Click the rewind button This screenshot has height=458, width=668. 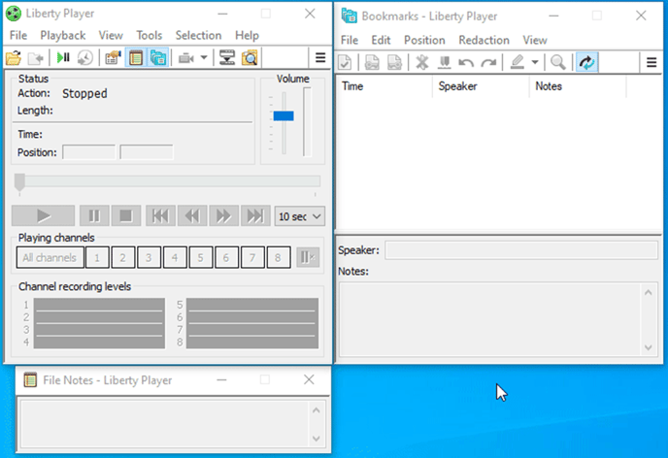[192, 215]
